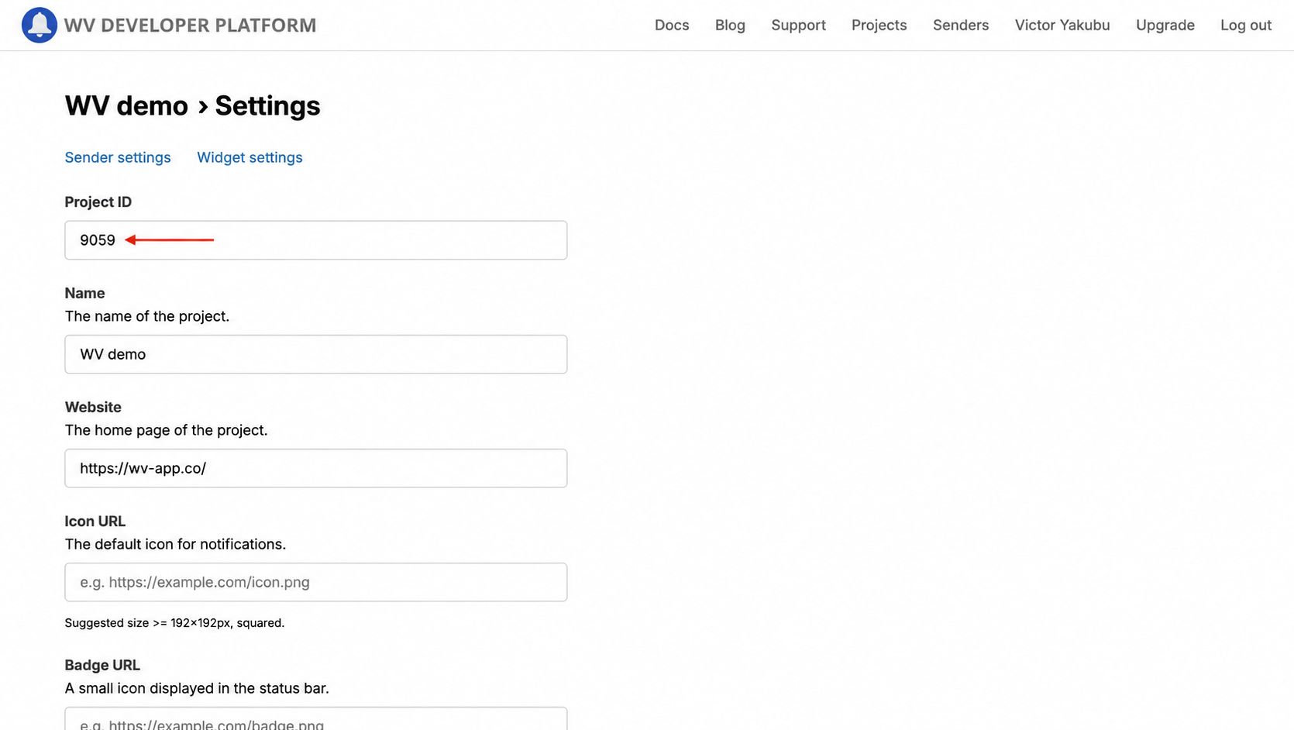
Task: Open the Docs page
Action: pos(672,25)
